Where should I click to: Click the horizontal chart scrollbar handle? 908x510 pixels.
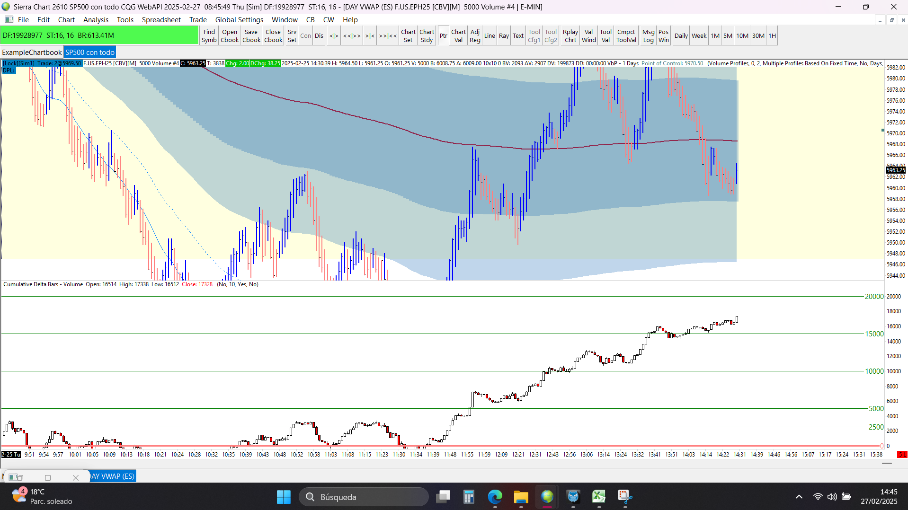887,464
